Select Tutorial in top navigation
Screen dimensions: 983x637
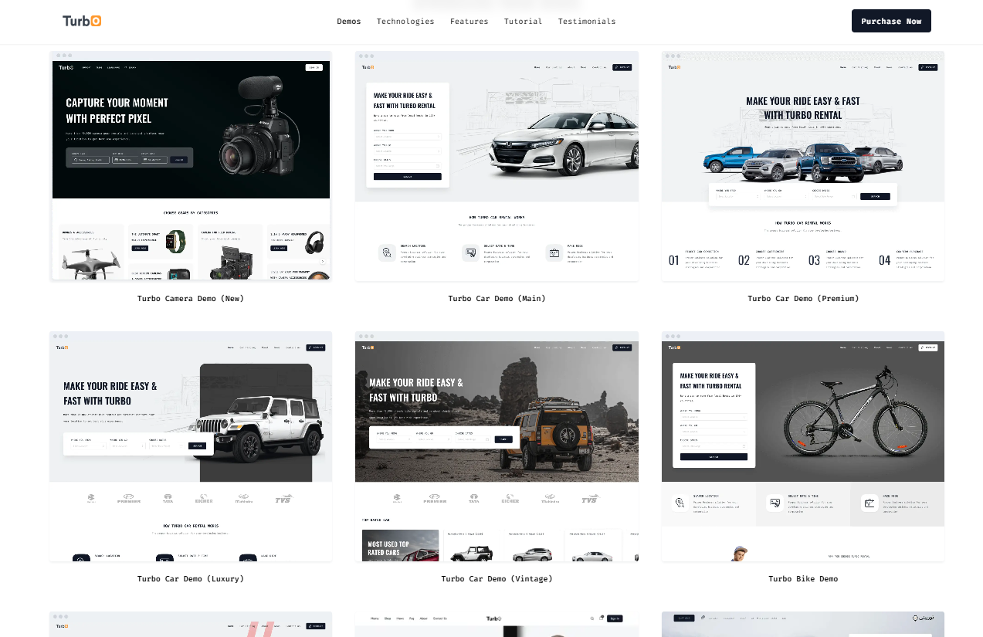pos(523,22)
